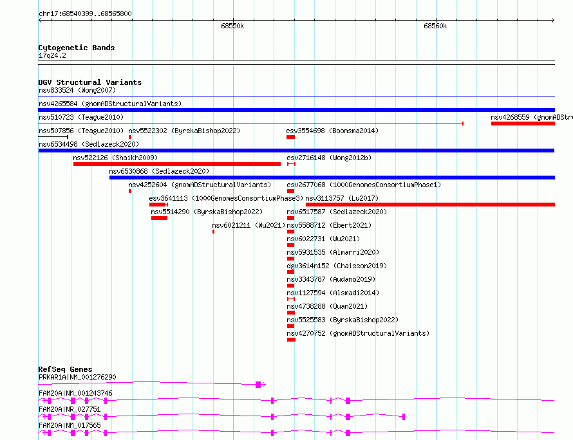Select the nsv6534498 (Sedlazeck2020) label
Image resolution: width=573 pixels, height=440 pixels.
(x=89, y=144)
